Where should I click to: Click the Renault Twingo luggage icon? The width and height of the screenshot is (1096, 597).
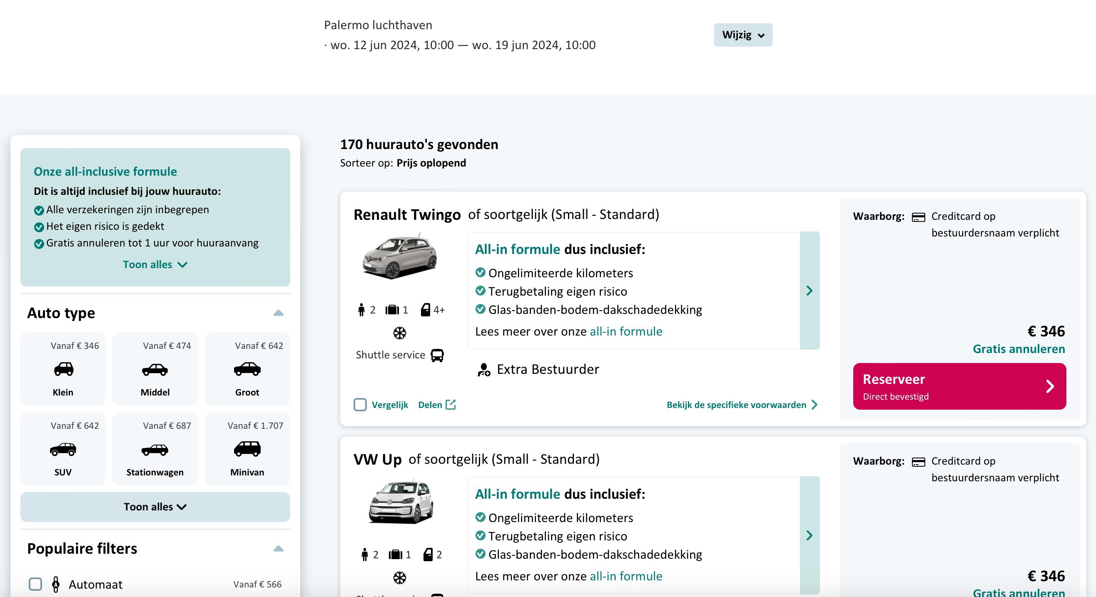click(x=392, y=310)
